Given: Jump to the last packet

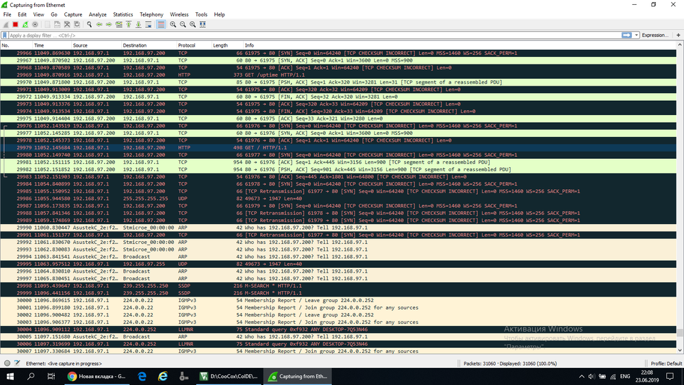Looking at the screenshot, I should (x=138, y=25).
